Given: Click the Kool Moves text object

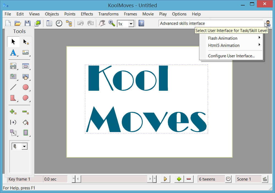Looking at the screenshot, I should point(147,99).
